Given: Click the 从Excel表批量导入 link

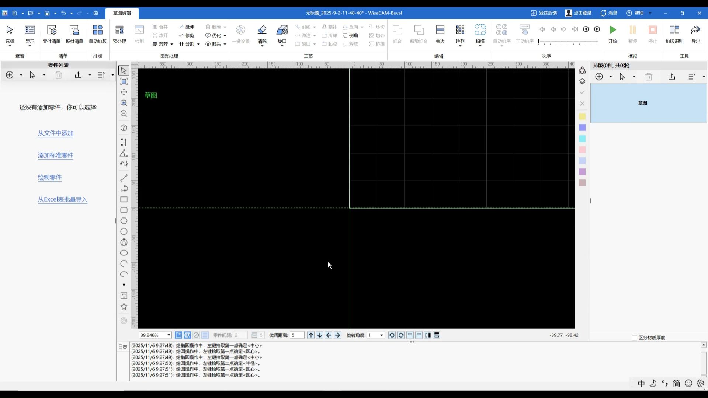Looking at the screenshot, I should coord(63,199).
